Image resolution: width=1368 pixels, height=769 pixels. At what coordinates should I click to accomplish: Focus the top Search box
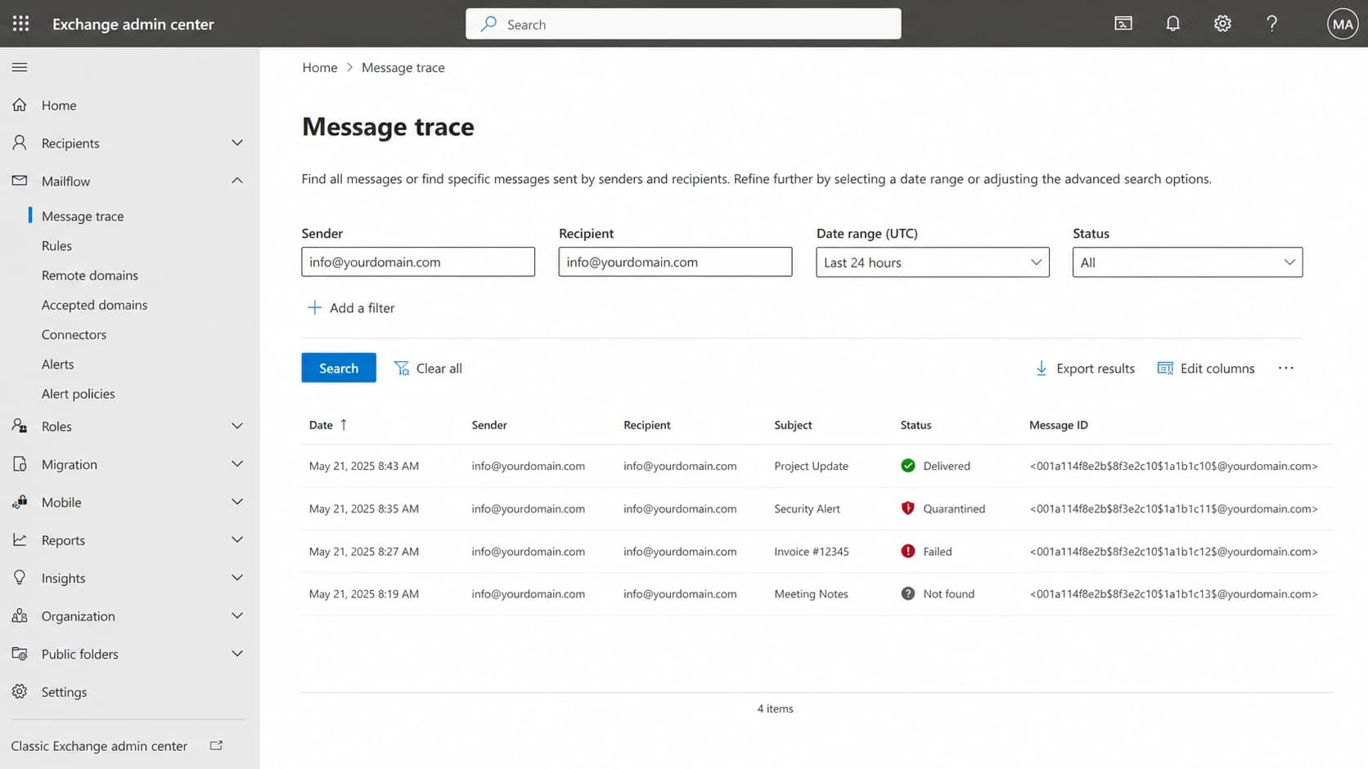[683, 24]
